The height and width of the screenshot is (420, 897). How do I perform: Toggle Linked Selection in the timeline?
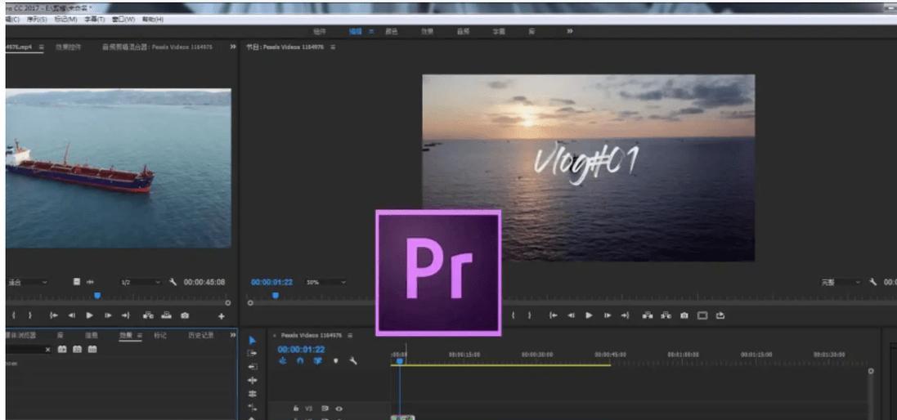tap(318, 361)
